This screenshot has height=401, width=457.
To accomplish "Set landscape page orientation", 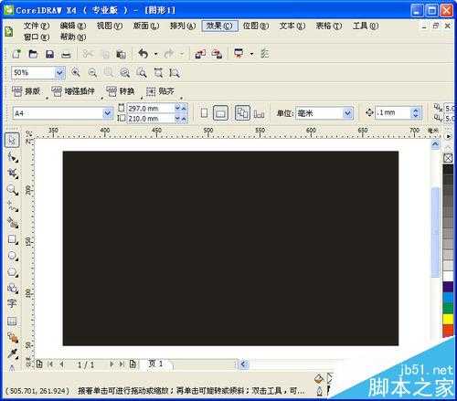I will coord(220,113).
